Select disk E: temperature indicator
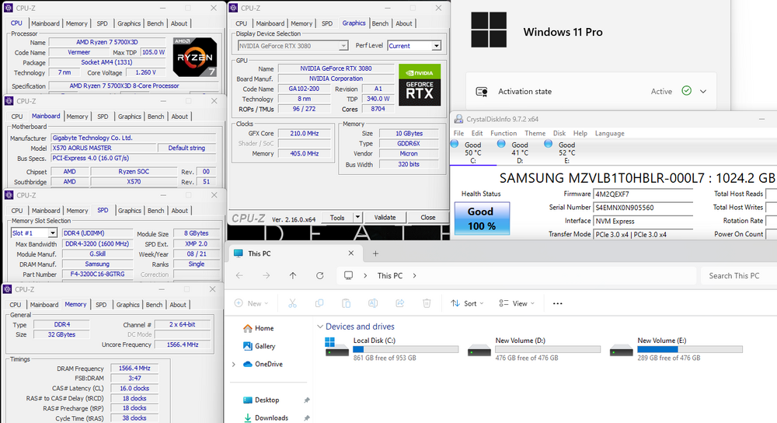This screenshot has width=777, height=423. click(566, 152)
